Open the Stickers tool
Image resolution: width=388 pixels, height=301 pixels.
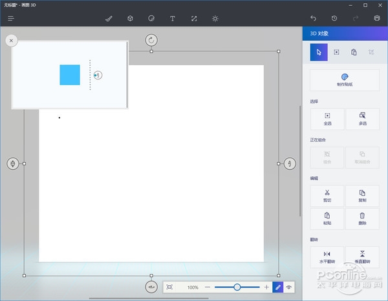coord(151,19)
